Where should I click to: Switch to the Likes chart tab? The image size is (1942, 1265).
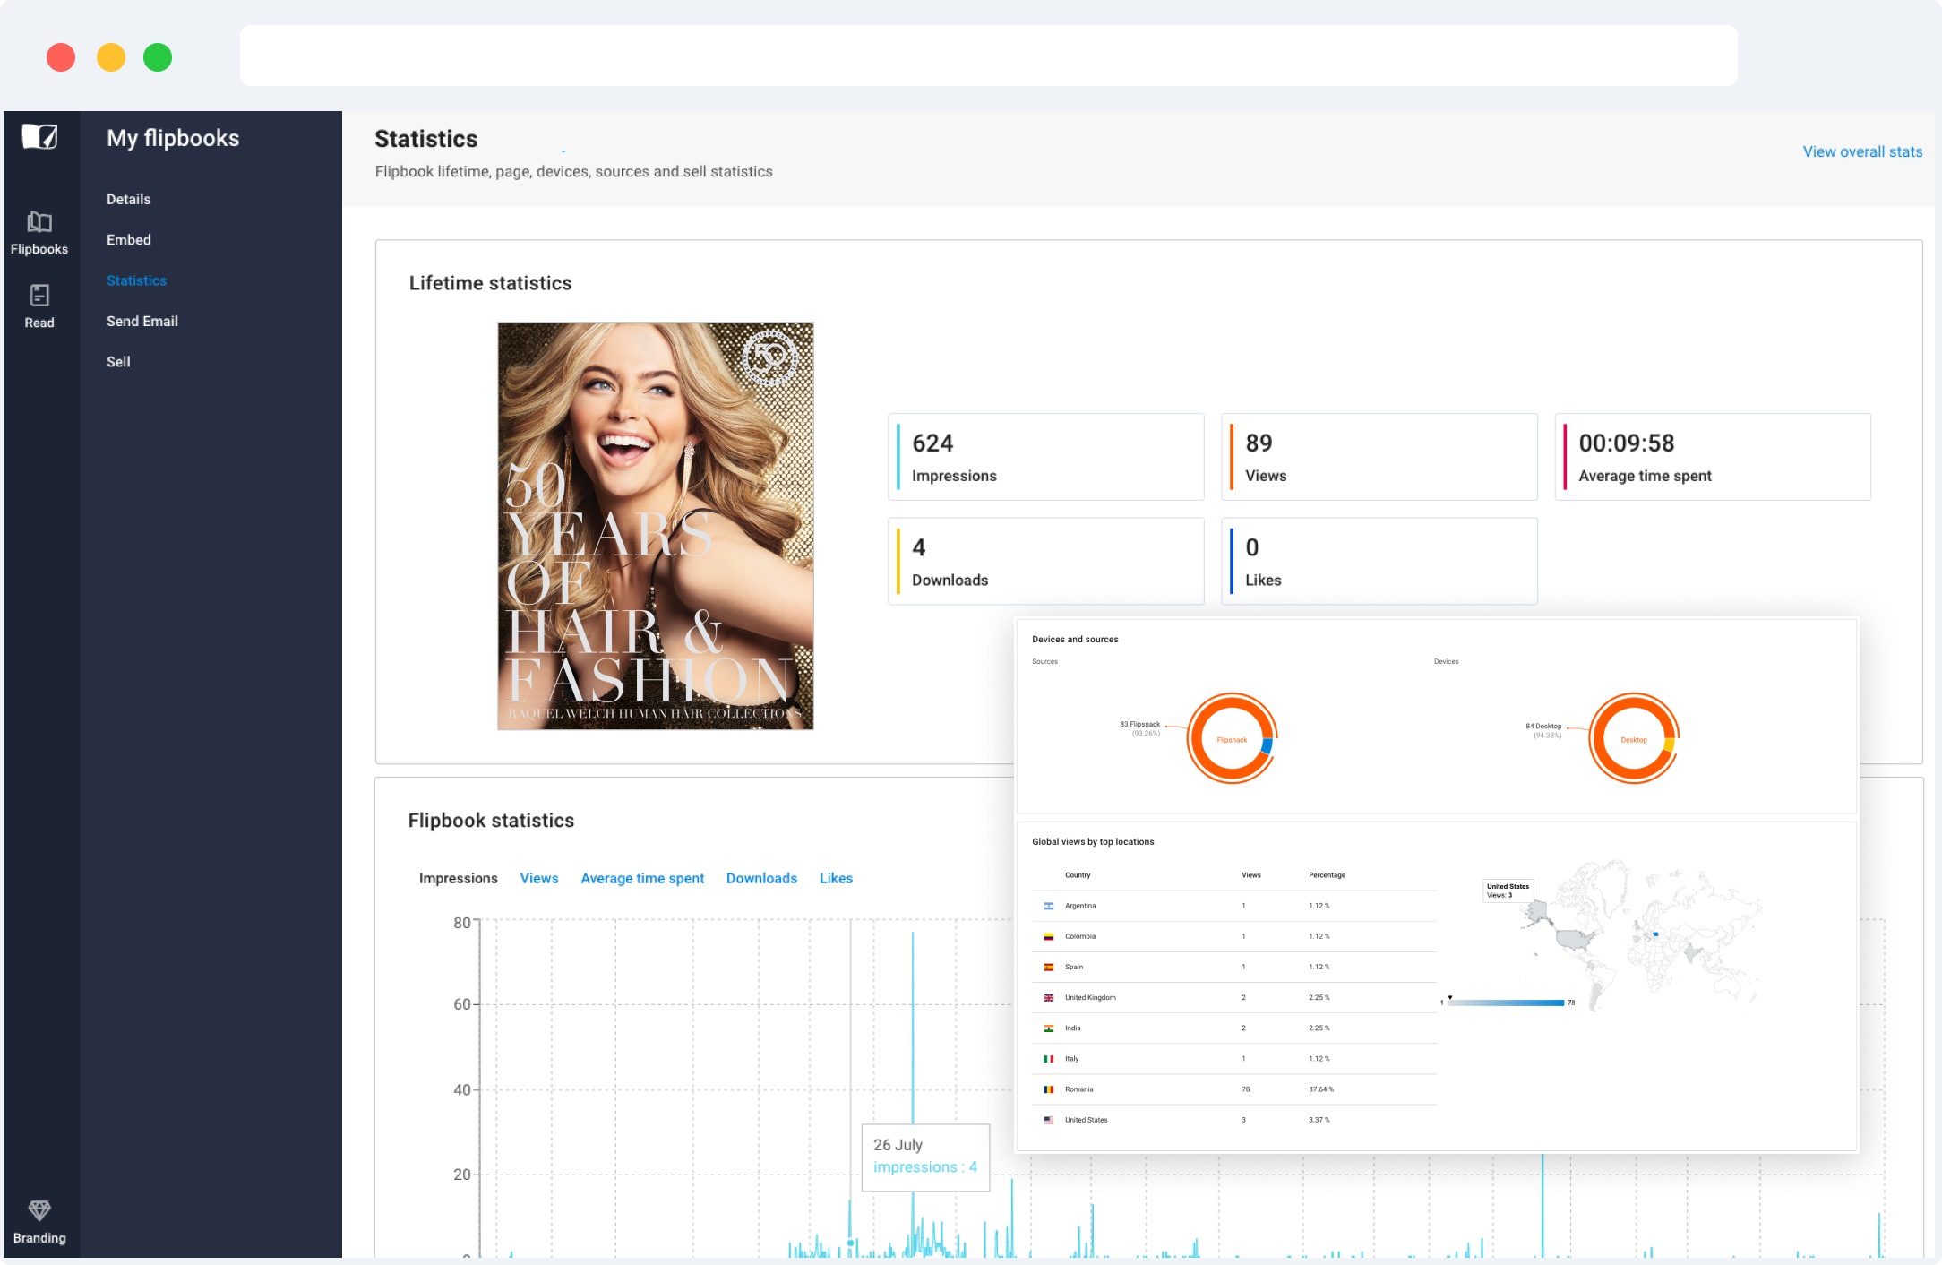[836, 878]
